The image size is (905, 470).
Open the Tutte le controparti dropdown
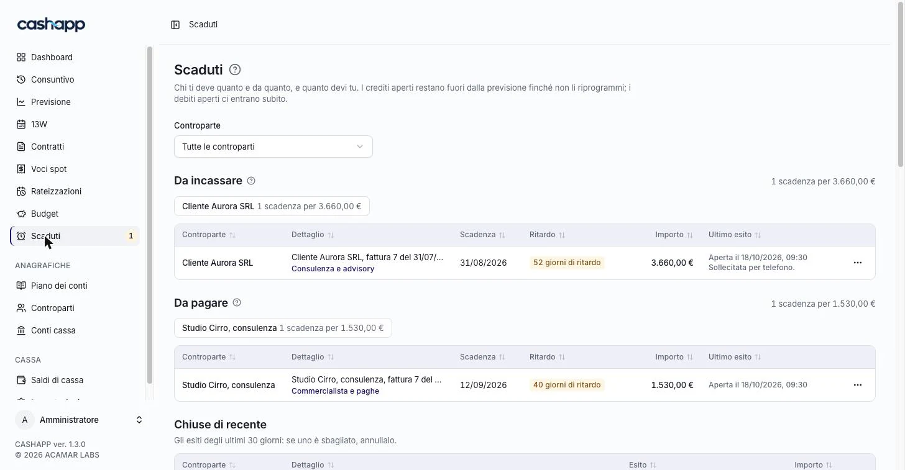point(273,147)
